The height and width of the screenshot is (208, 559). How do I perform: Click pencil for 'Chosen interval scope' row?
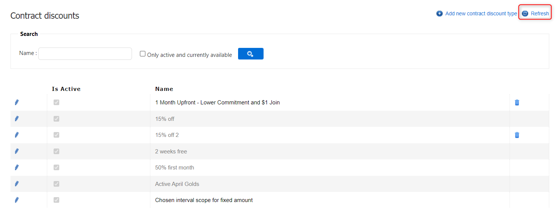[16, 200]
